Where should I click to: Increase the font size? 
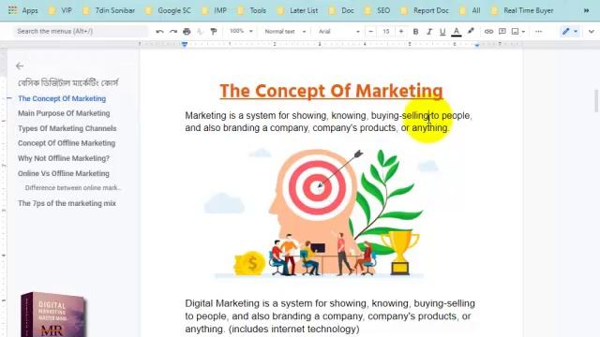[x=401, y=31]
